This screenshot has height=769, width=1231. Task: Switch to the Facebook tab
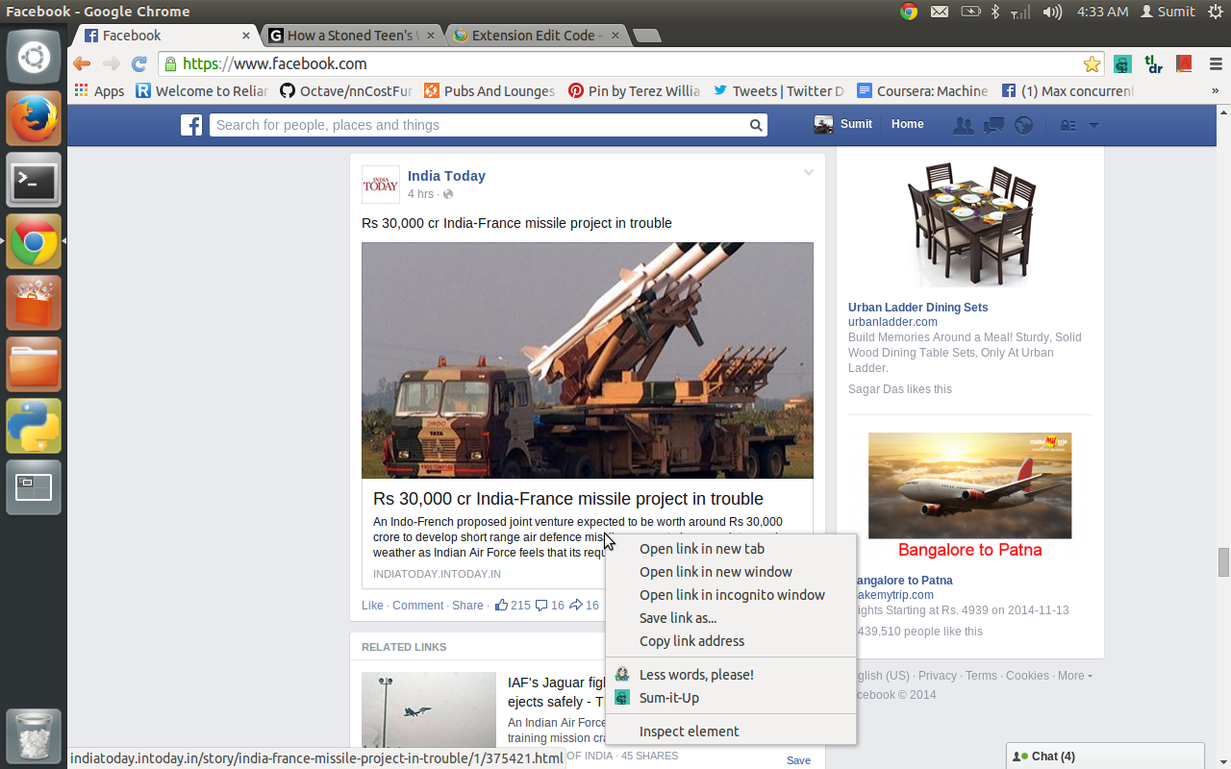pos(163,36)
